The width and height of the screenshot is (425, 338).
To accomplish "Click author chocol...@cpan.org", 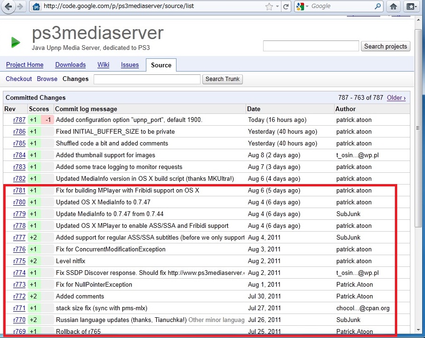I will pyautogui.click(x=363, y=308).
